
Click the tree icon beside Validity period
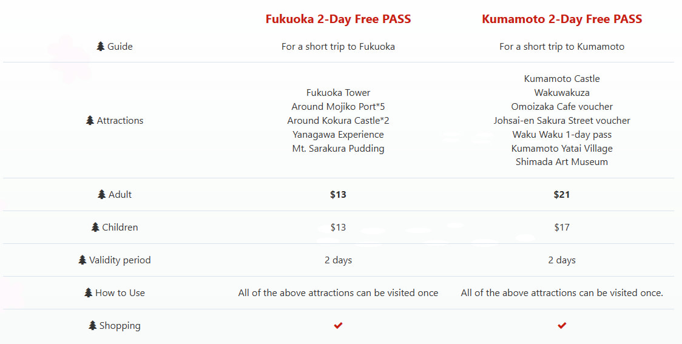click(x=82, y=260)
